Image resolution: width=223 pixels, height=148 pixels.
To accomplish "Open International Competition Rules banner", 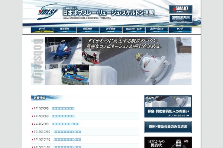I will 181,19.
